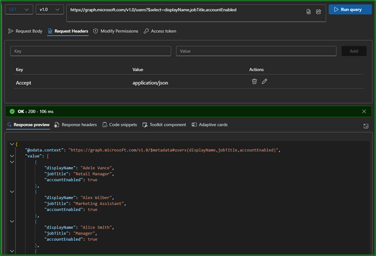Click the "value" key in the JSON
The image size is (376, 256).
click(33, 156)
